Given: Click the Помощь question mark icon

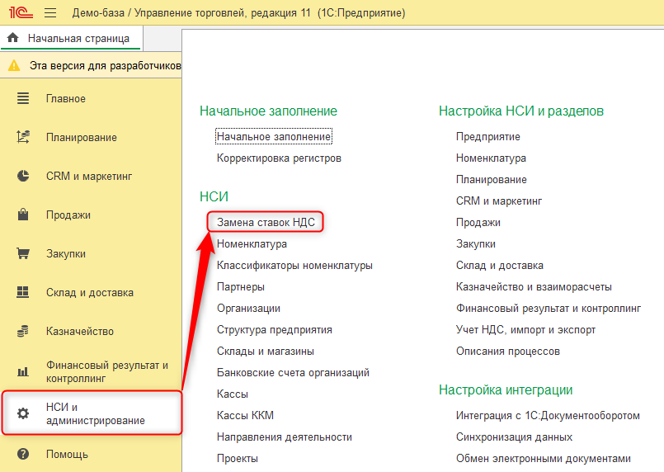Looking at the screenshot, I should [x=23, y=454].
